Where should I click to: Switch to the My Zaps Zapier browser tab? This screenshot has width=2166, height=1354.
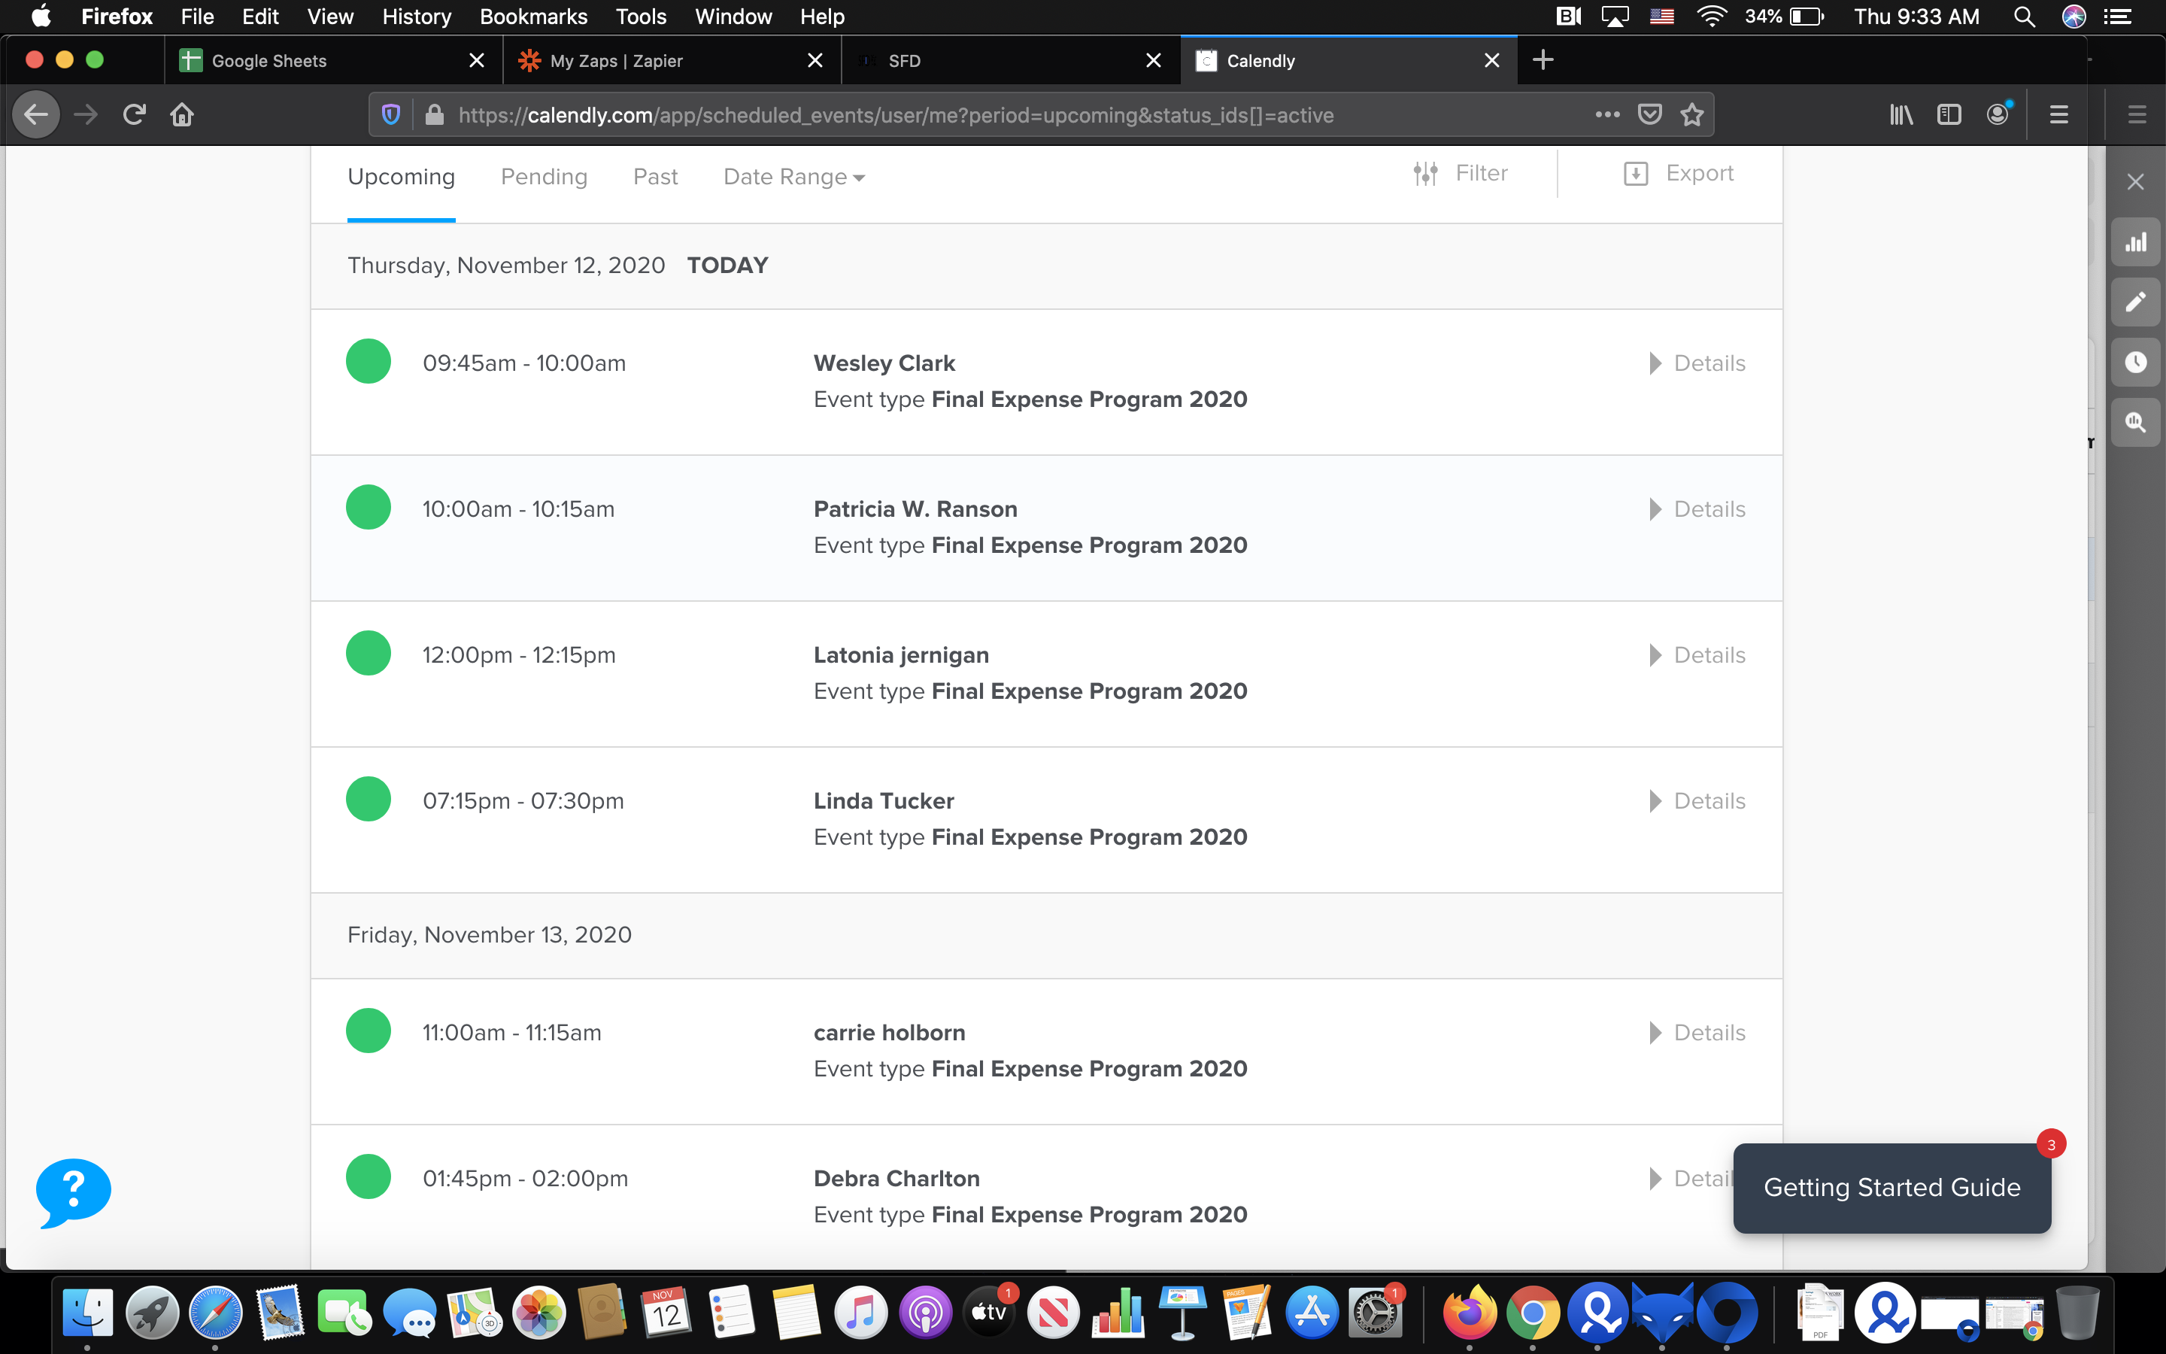[616, 61]
